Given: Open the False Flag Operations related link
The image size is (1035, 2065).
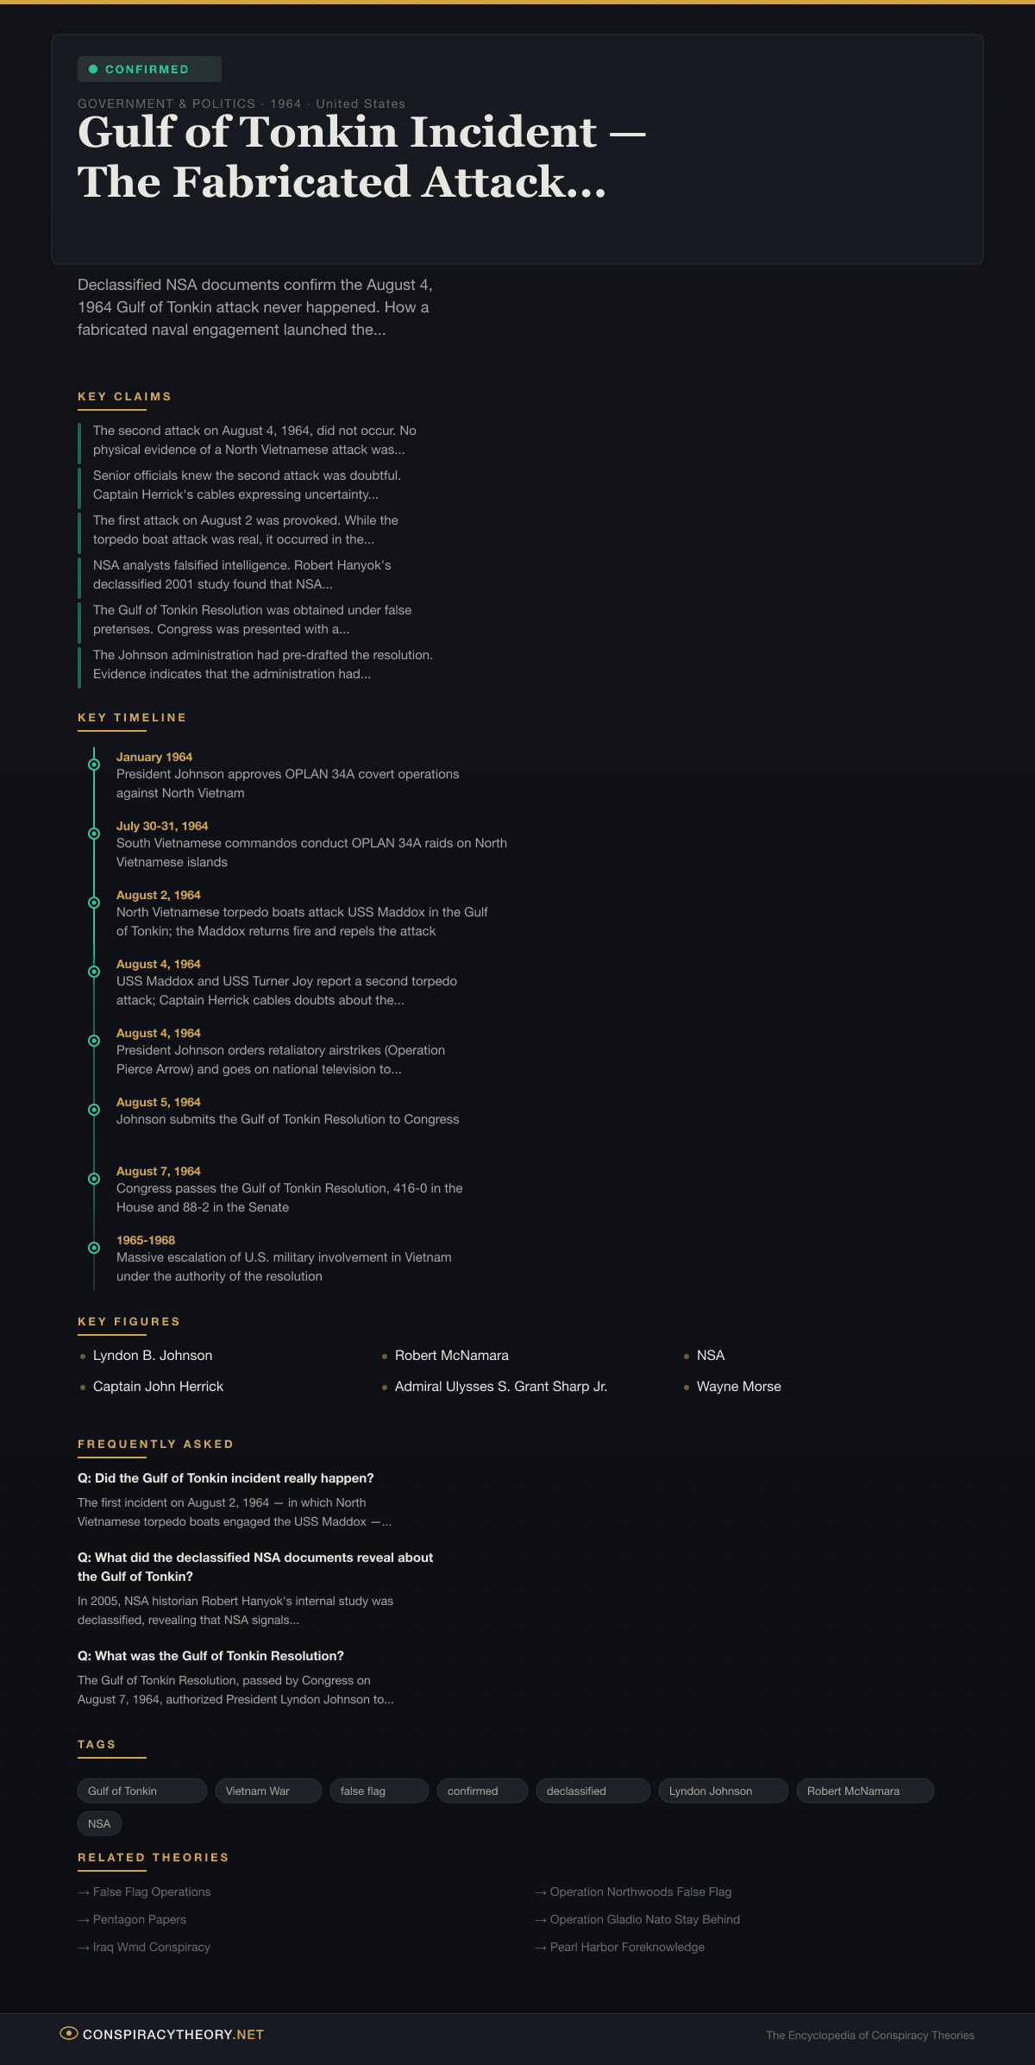Looking at the screenshot, I should [152, 1892].
